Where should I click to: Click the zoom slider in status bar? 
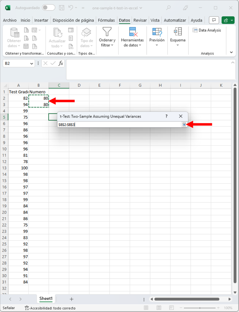[200, 308]
